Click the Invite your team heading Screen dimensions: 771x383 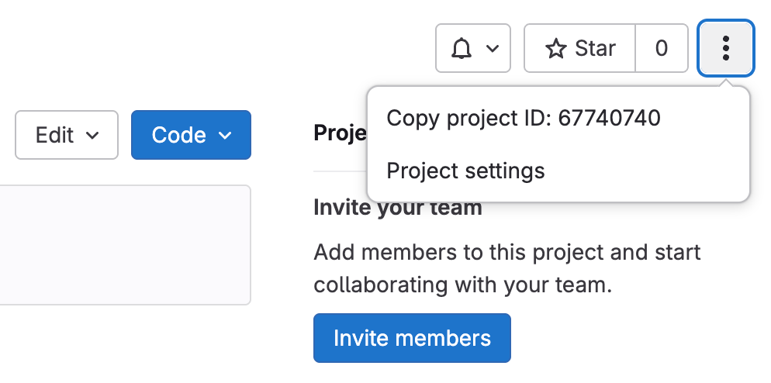point(398,209)
